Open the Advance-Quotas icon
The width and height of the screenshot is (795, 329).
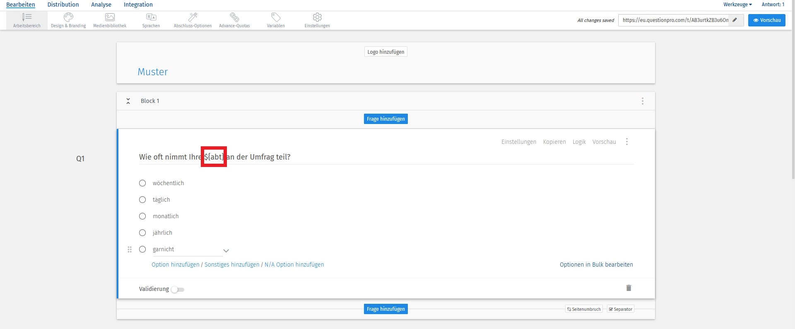(x=234, y=17)
